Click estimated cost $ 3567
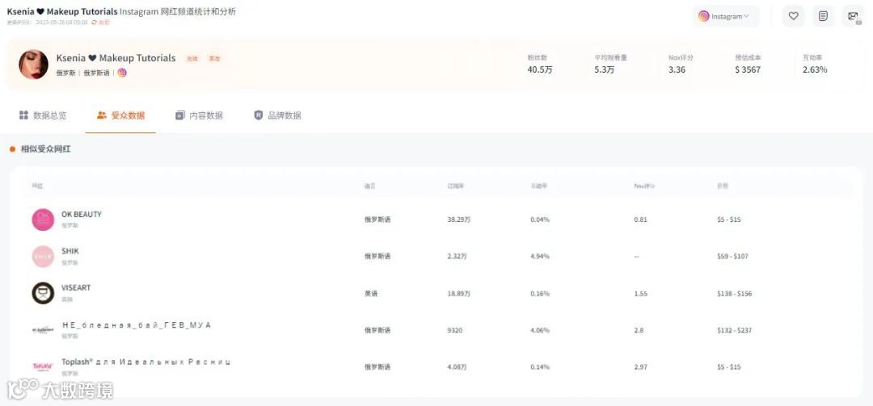 [x=748, y=69]
